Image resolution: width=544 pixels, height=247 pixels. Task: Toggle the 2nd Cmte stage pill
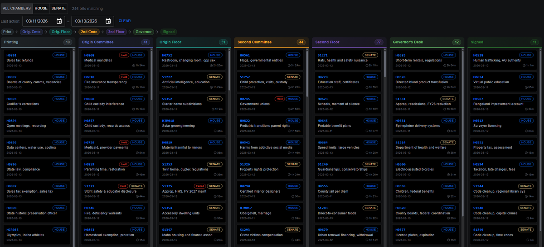coord(89,32)
